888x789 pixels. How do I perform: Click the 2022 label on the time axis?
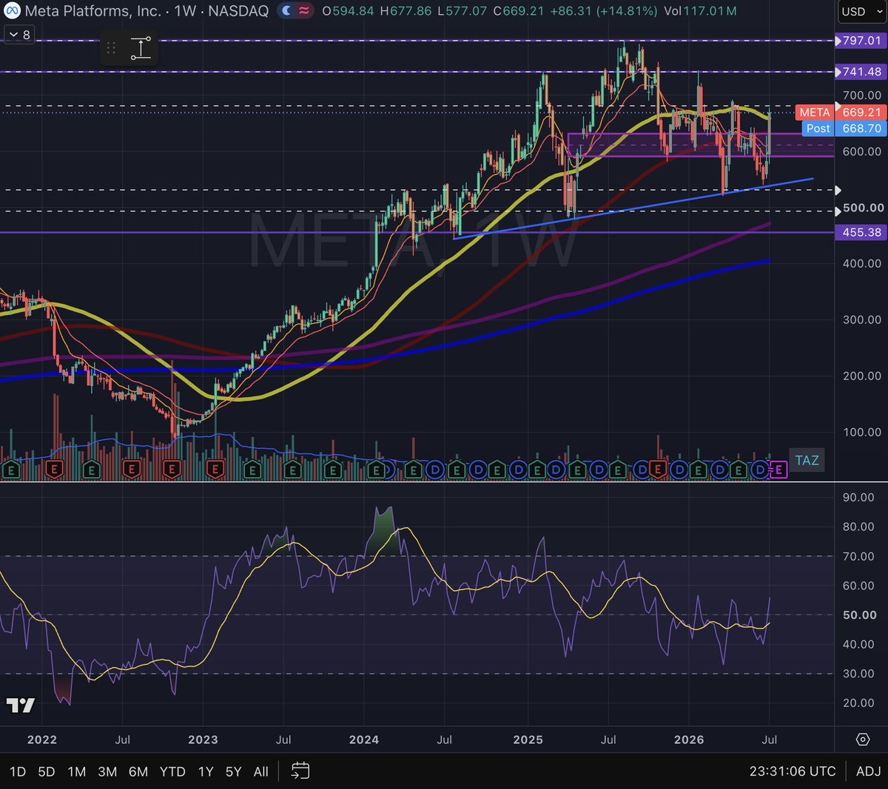pyautogui.click(x=41, y=739)
